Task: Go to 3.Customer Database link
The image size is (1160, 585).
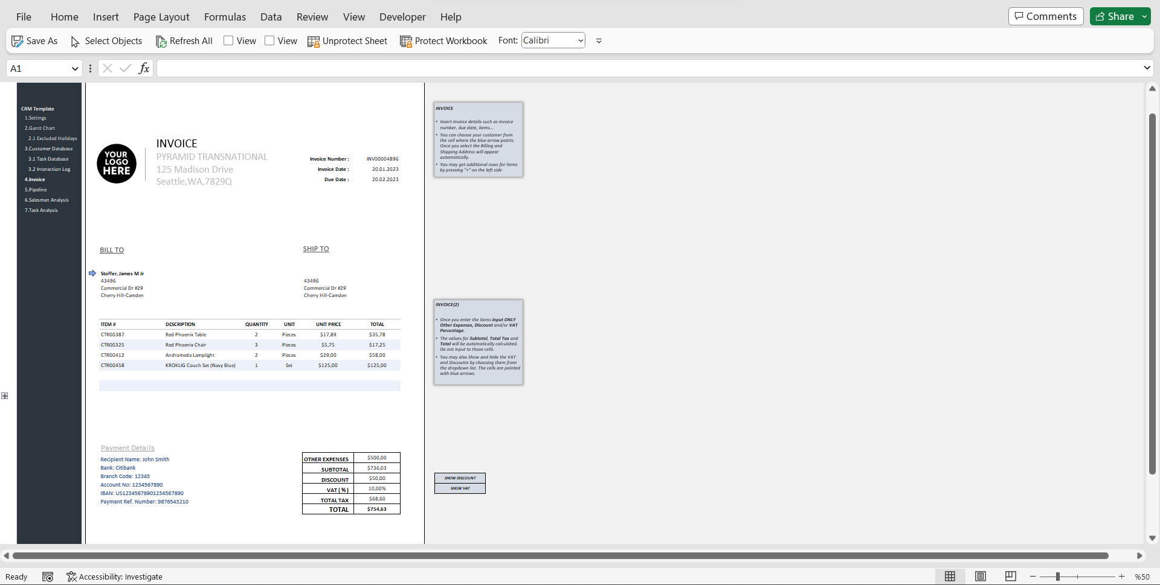Action: click(48, 149)
